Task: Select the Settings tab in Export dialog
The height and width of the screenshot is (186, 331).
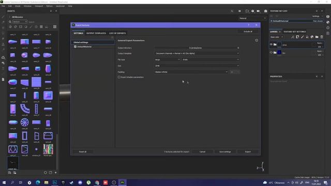Action: pos(78,33)
